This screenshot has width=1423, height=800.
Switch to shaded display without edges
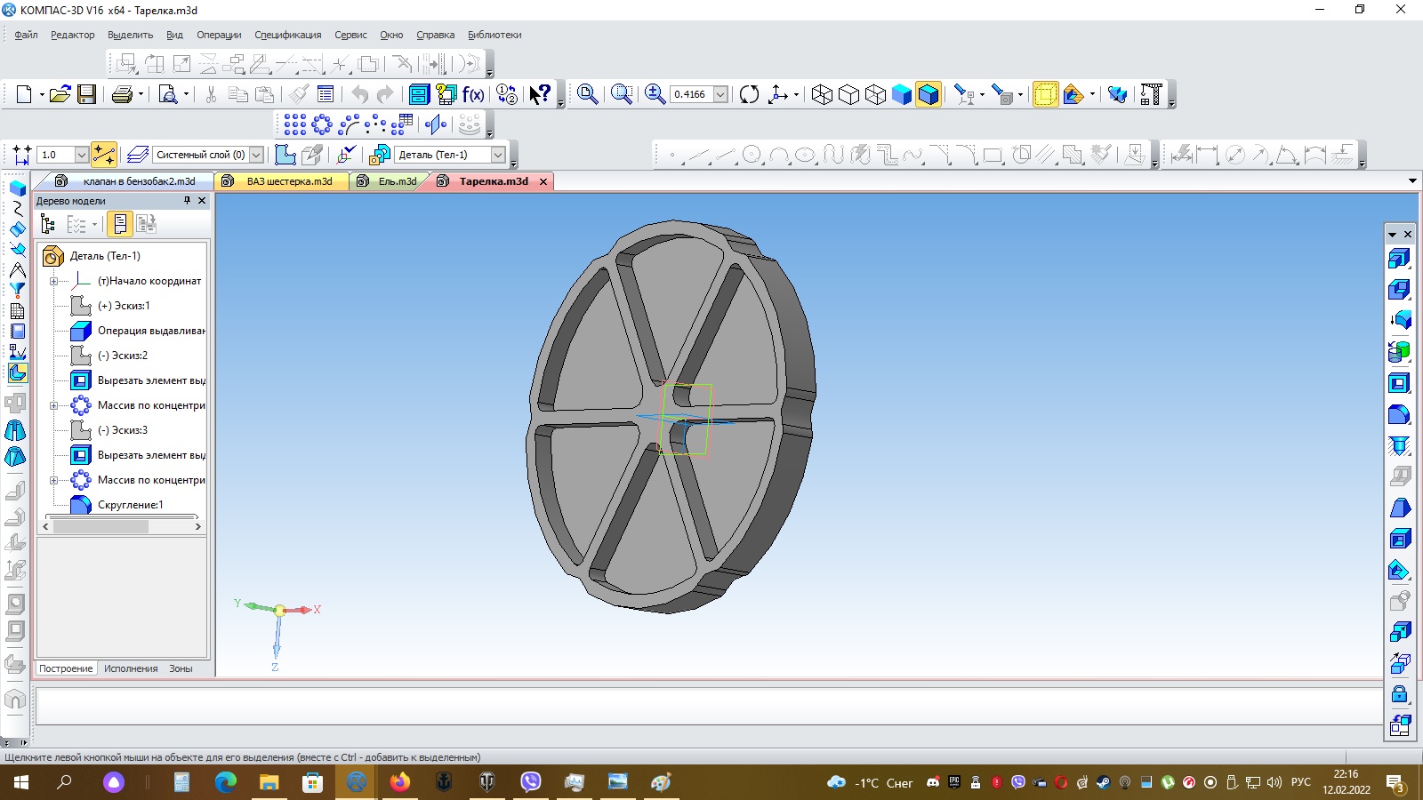point(902,94)
